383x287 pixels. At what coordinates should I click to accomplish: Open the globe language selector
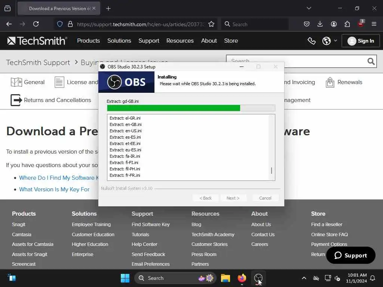[329, 41]
